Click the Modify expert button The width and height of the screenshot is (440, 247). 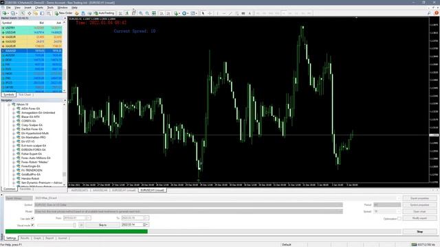pyautogui.click(x=420, y=218)
